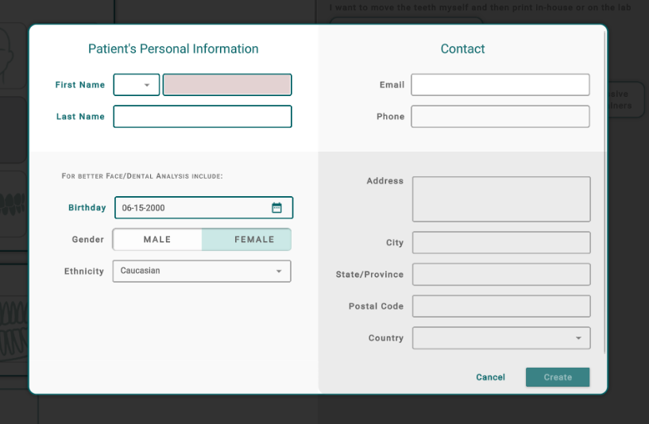Expand the Country dropdown
The image size is (649, 424).
click(501, 338)
